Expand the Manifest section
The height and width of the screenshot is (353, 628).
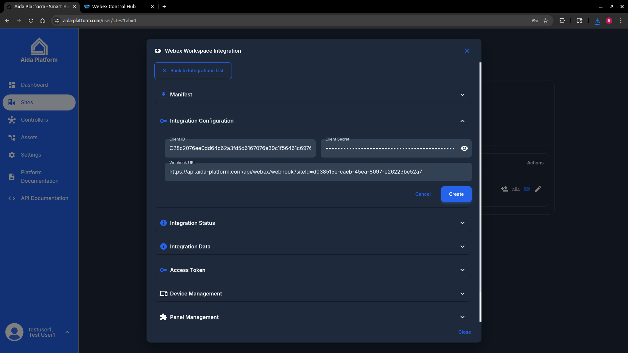pyautogui.click(x=313, y=94)
